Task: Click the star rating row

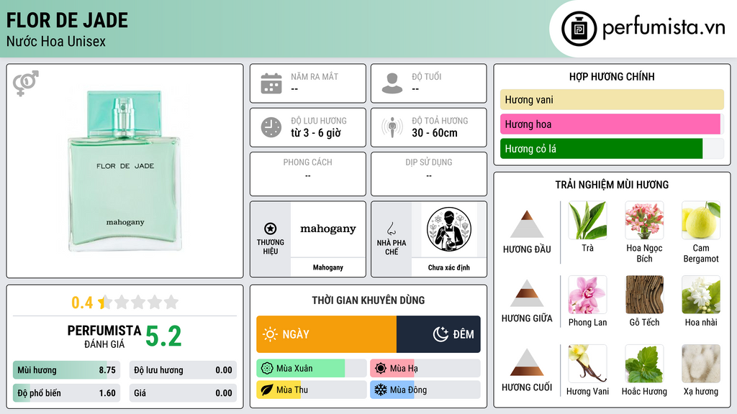Action: 139,302
